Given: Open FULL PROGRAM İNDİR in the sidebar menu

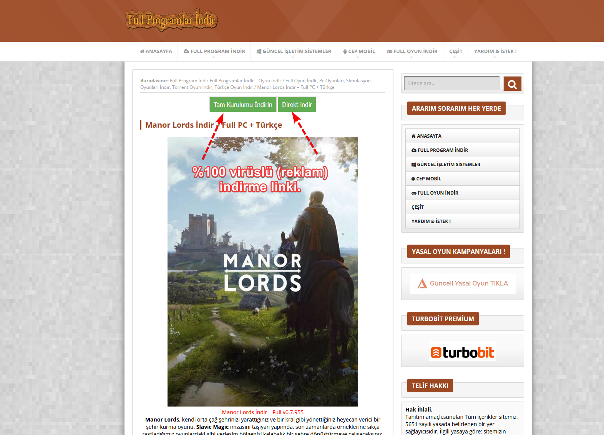Looking at the screenshot, I should pyautogui.click(x=463, y=150).
